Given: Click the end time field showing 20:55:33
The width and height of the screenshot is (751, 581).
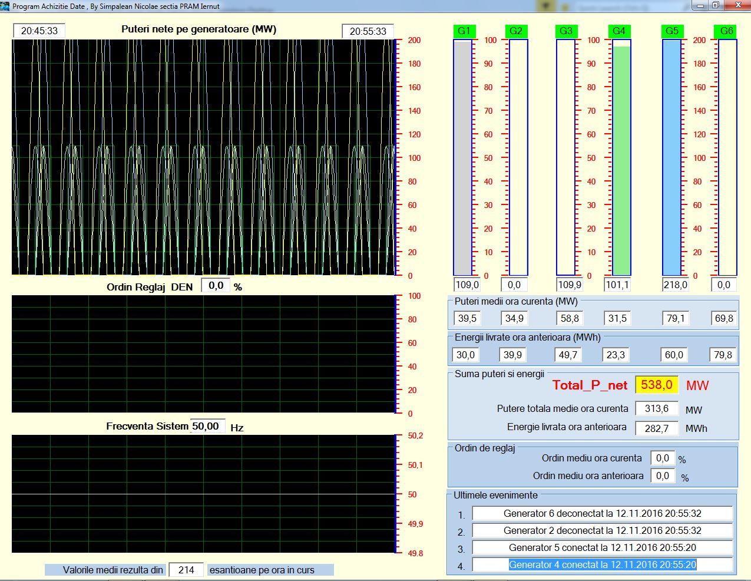Looking at the screenshot, I should [x=368, y=32].
